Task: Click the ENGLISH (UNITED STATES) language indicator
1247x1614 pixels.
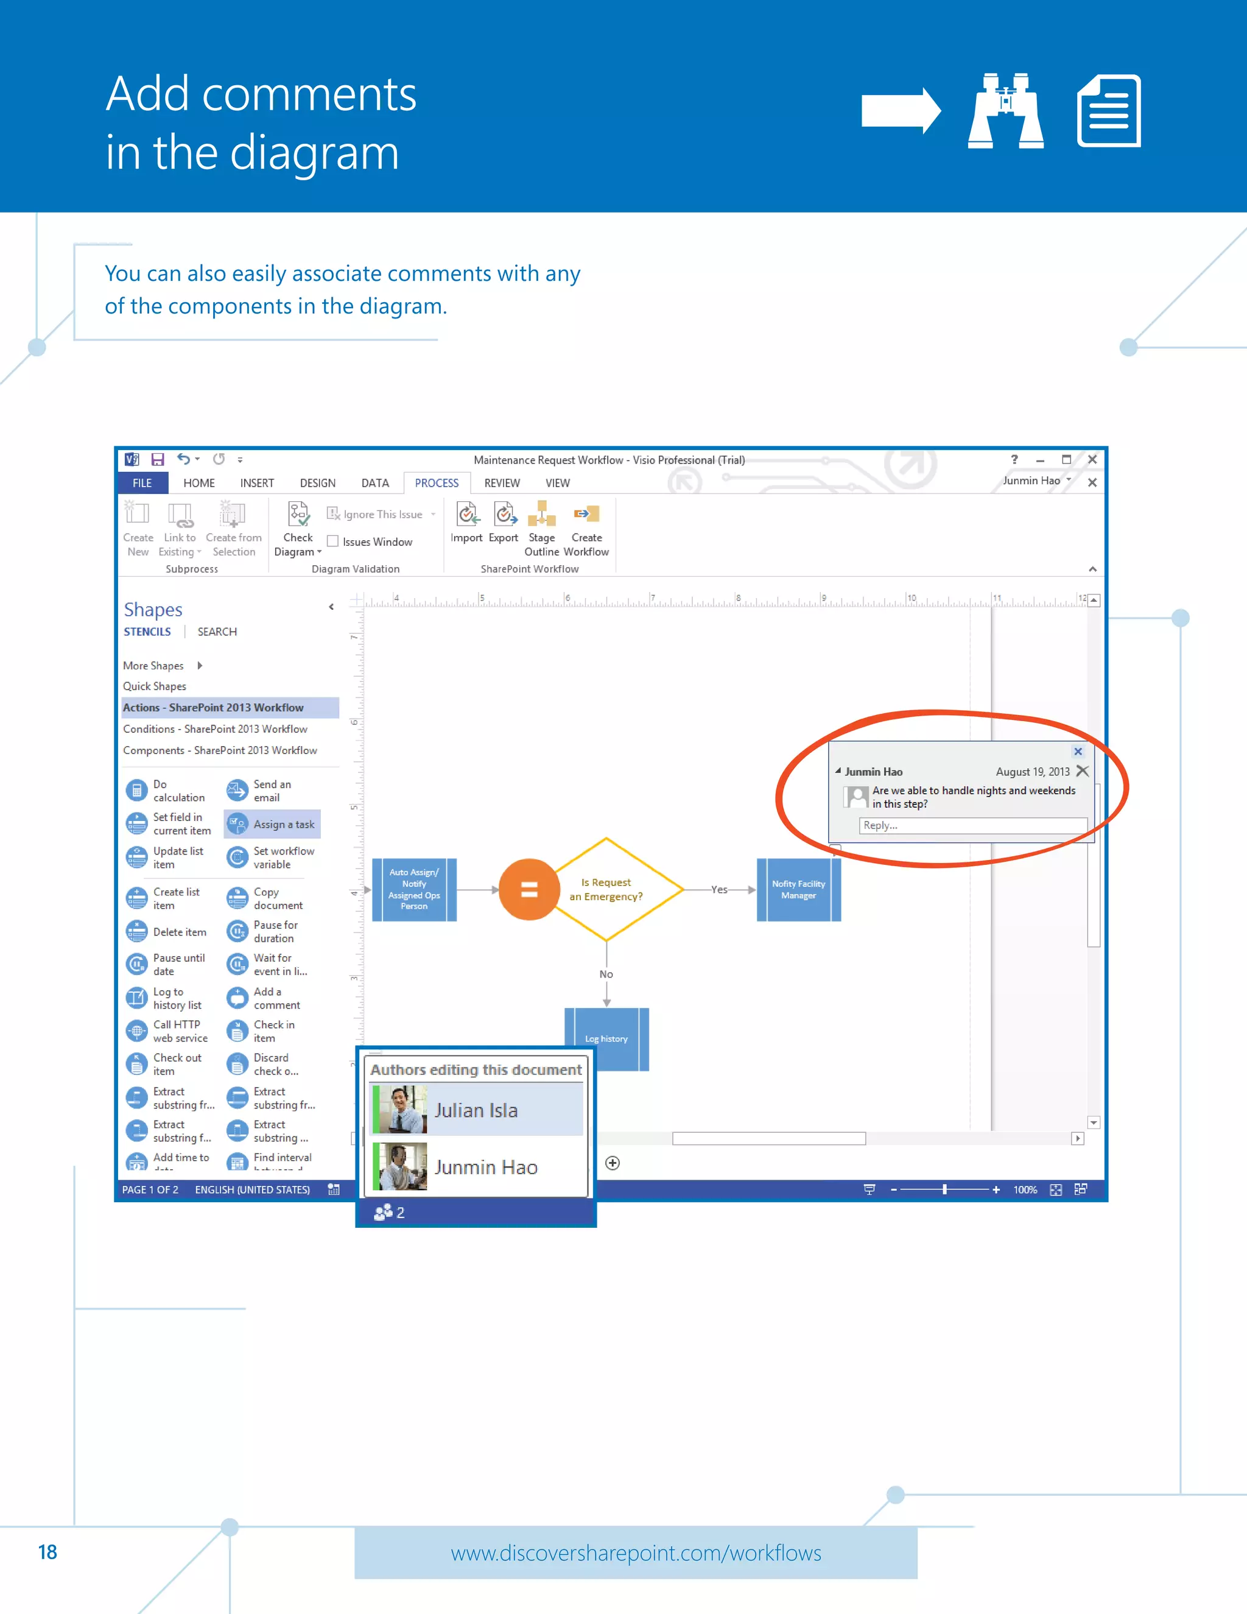Action: 253,1189
